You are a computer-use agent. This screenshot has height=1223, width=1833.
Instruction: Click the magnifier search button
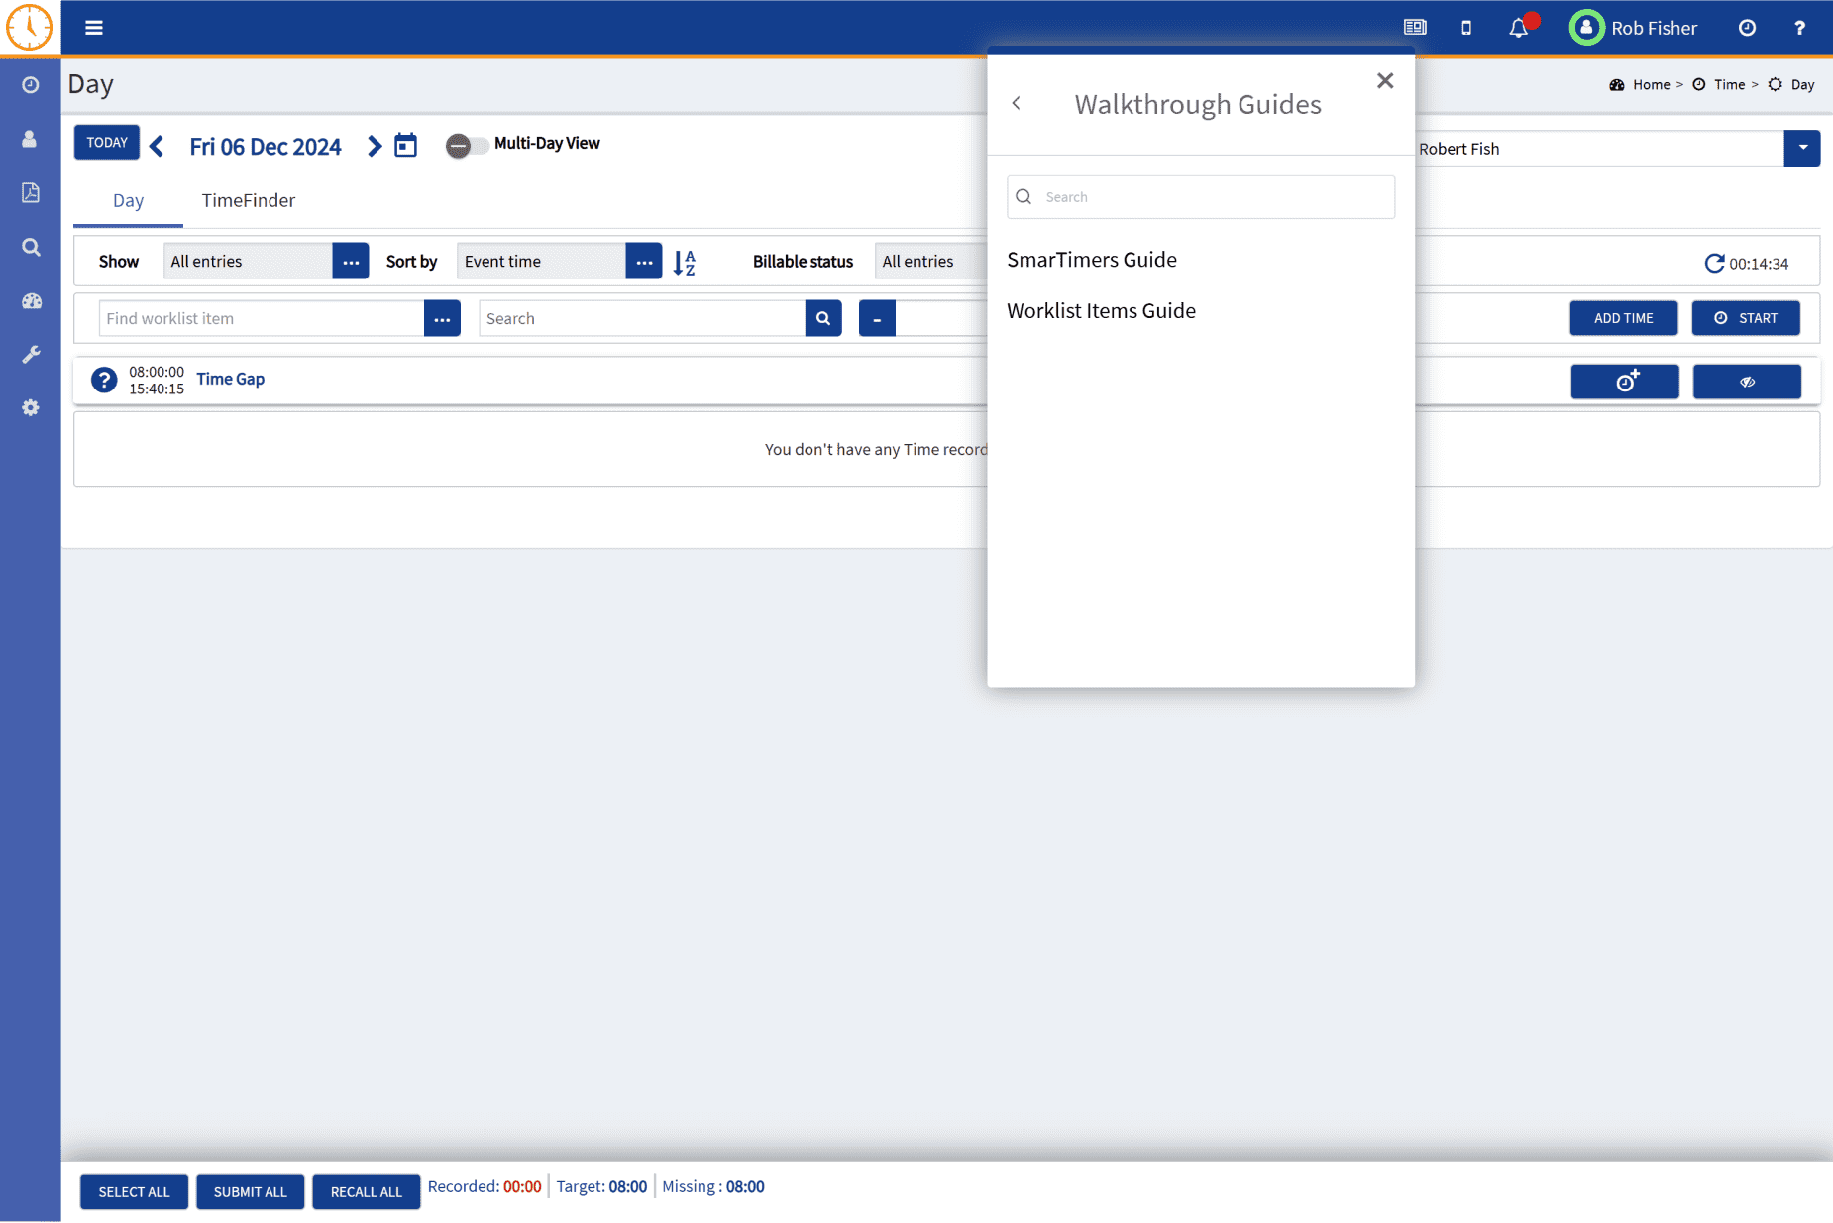tap(822, 318)
